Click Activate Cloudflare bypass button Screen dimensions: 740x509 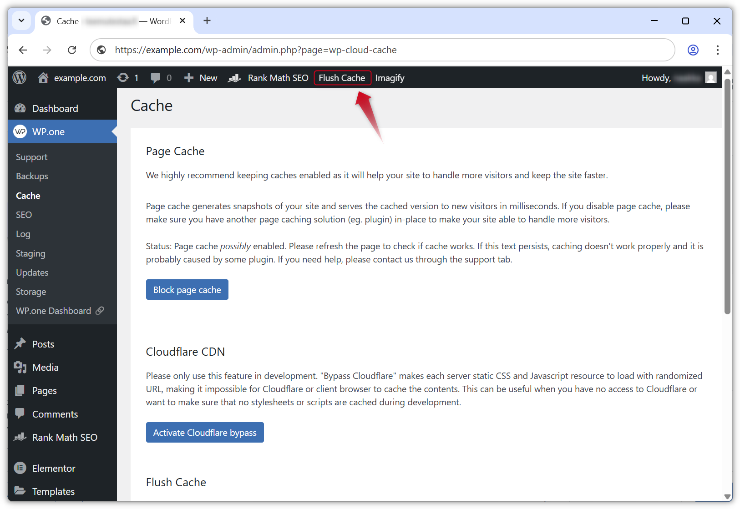tap(205, 433)
